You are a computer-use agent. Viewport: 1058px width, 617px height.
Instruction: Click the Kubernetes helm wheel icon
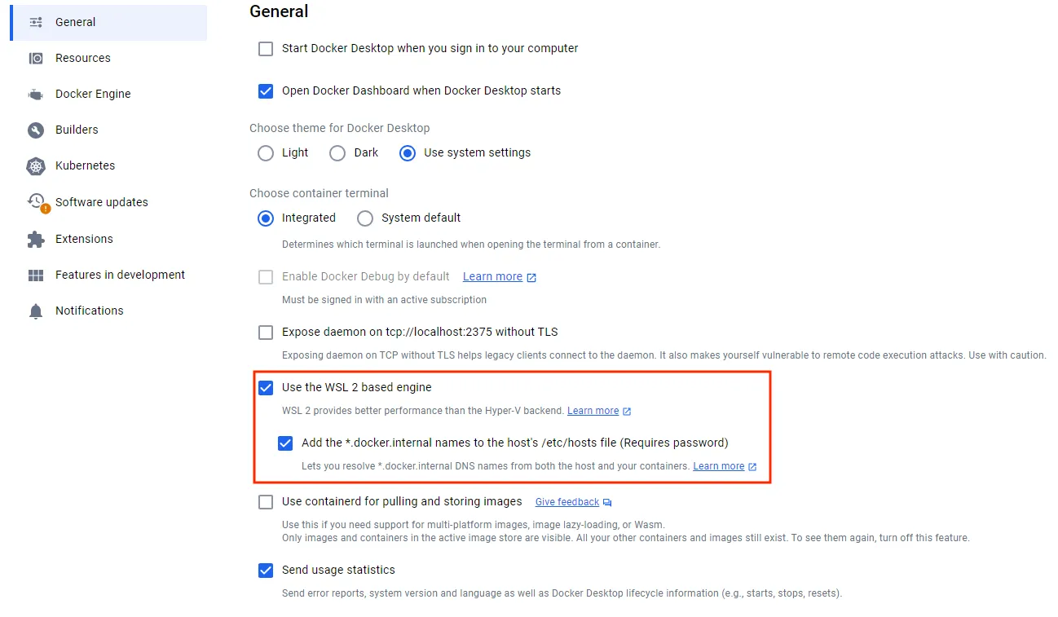click(x=36, y=165)
